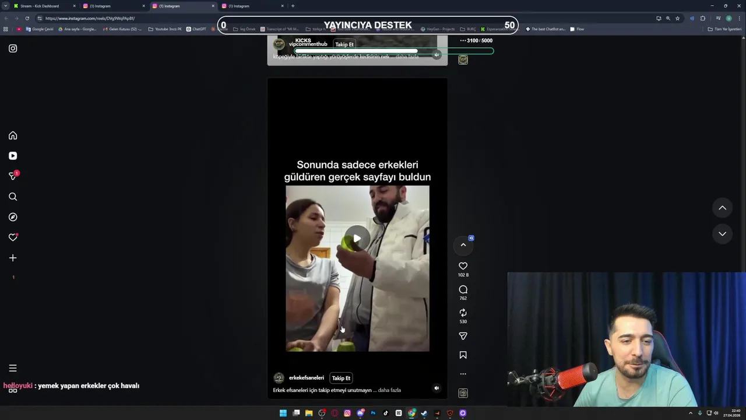Open three-dot options on erkekefsaneleri reel
Viewport: 746px width, 420px height.
(463, 374)
